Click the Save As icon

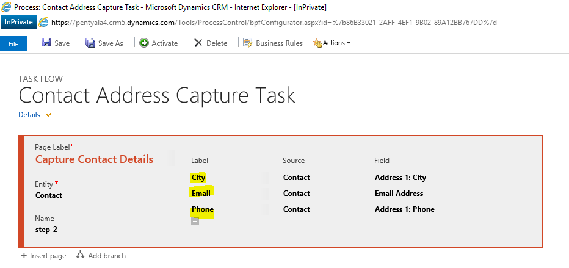[x=90, y=43]
